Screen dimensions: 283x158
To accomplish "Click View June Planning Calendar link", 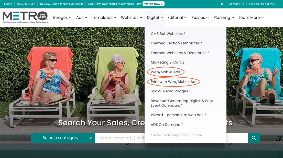I will click(62, 4).
